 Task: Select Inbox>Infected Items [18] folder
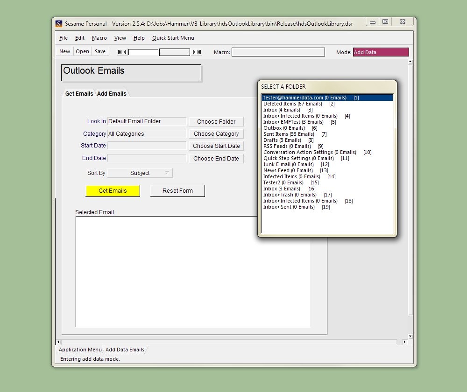[x=327, y=201]
